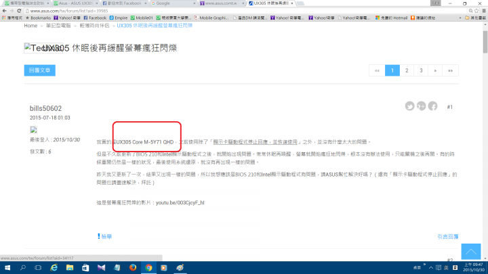
Task: Switch to Google browser tab
Action: click(172, 3)
